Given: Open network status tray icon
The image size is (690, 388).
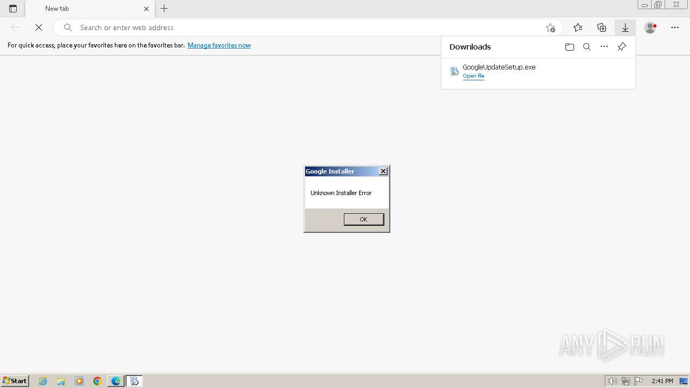Looking at the screenshot, I should coord(626,381).
